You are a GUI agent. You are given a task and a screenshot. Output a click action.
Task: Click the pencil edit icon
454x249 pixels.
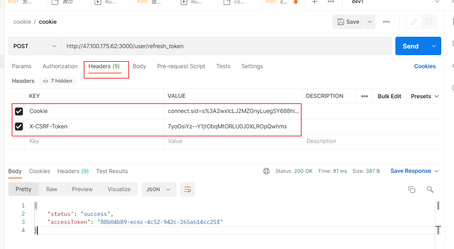tap(414, 22)
